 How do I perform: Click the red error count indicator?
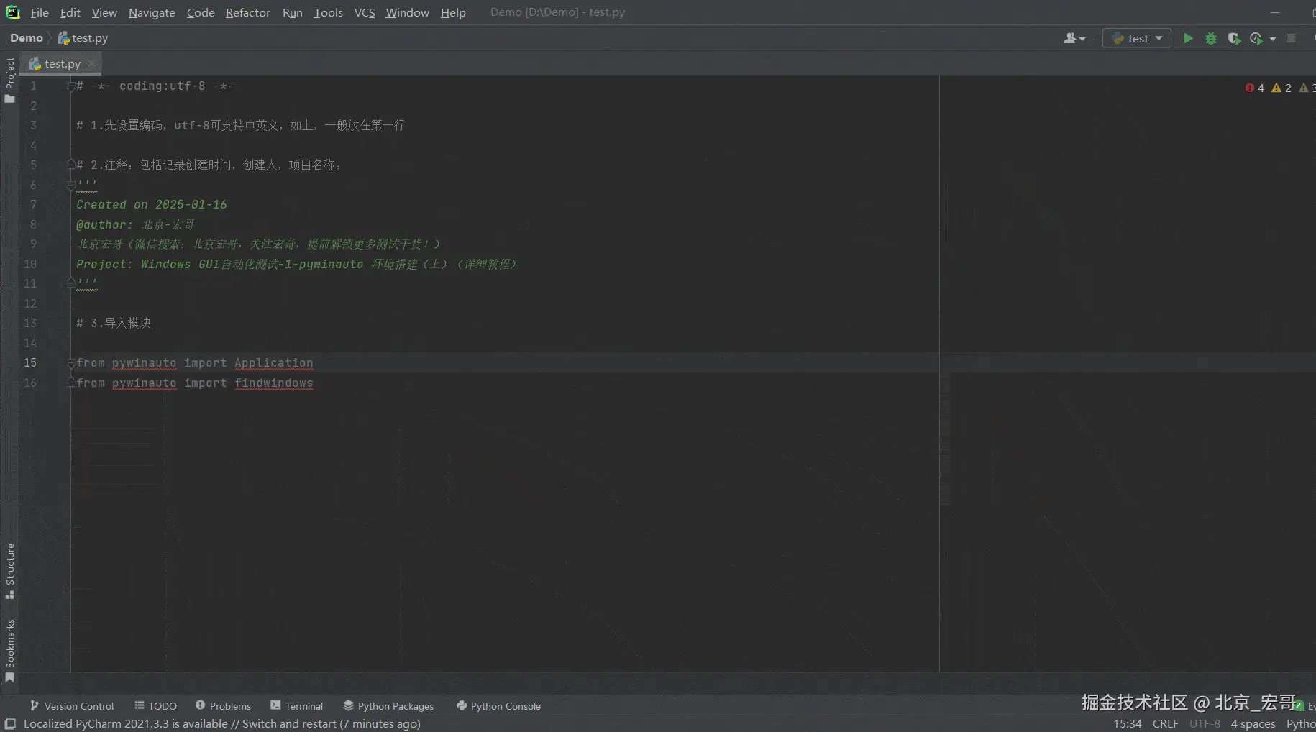pos(1254,88)
